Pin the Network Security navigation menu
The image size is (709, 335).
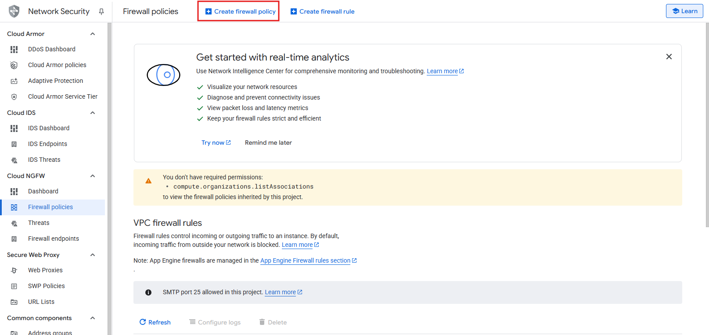pyautogui.click(x=101, y=12)
